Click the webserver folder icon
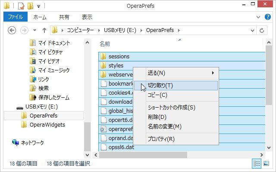The image size is (276, 172). 103,75
